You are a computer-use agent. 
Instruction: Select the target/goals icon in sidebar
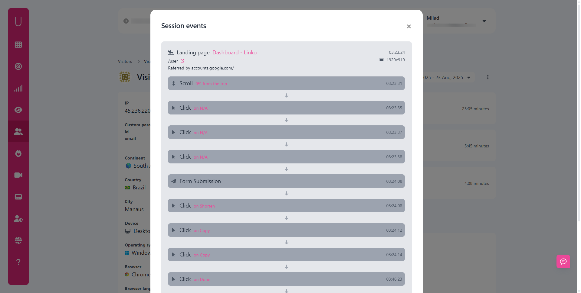point(18,66)
